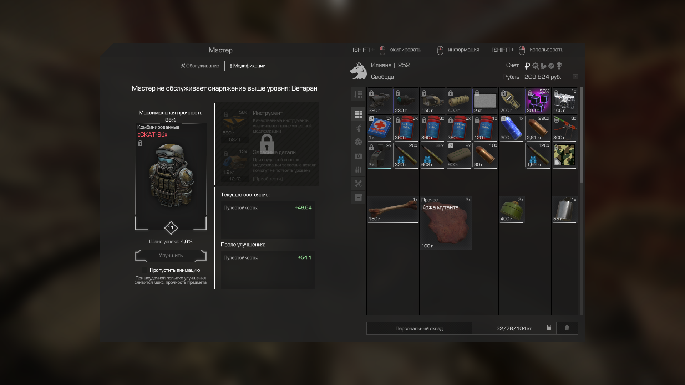Select the Ruble currency icon
Screen dimensions: 685x385
527,66
